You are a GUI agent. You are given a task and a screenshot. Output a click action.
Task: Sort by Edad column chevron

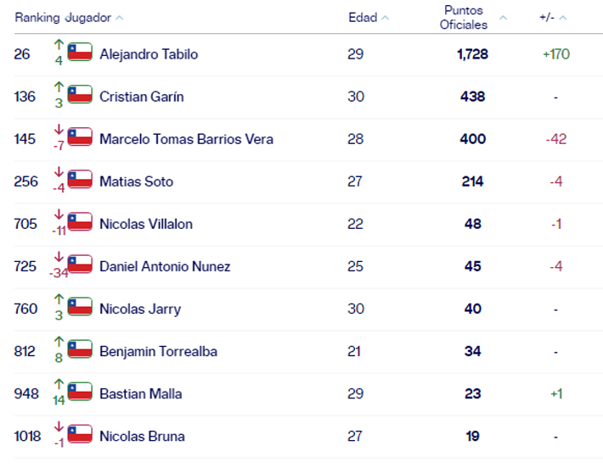point(386,18)
